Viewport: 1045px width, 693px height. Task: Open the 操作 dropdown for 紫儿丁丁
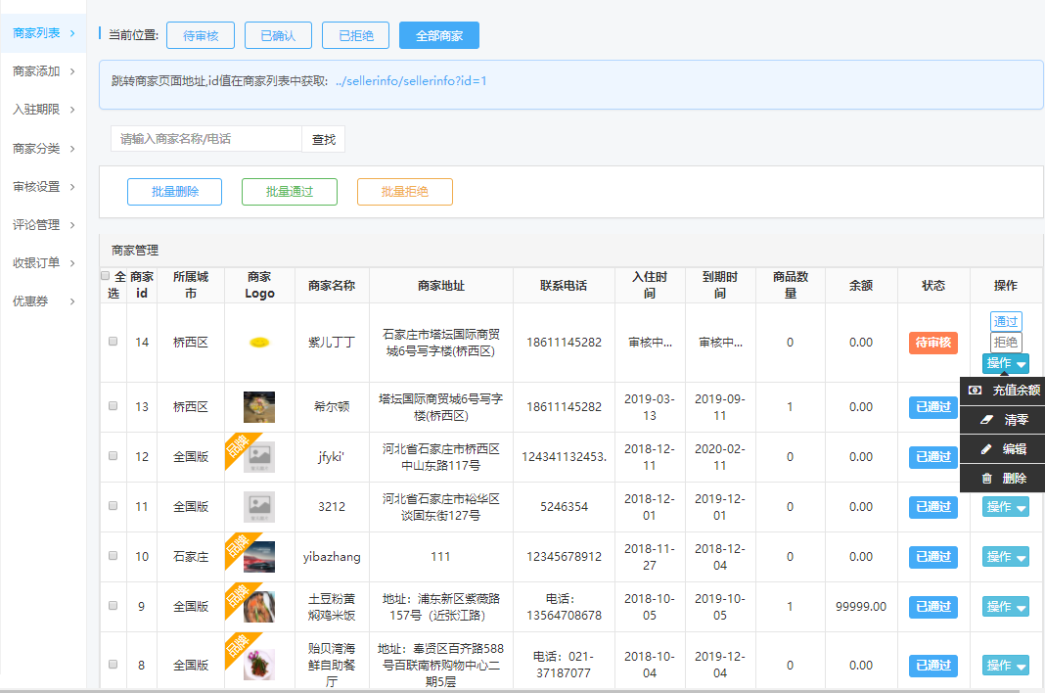point(1006,363)
